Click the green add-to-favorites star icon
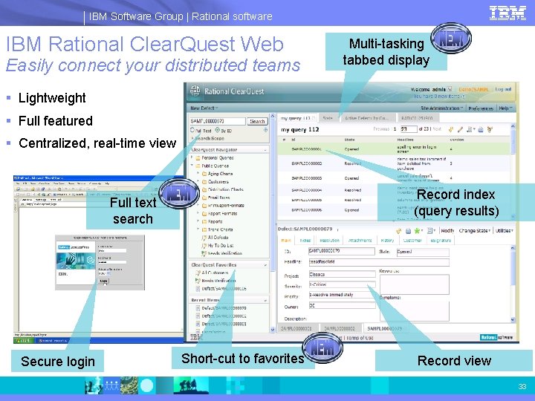Viewport: 535px width, 401px height. [x=418, y=231]
